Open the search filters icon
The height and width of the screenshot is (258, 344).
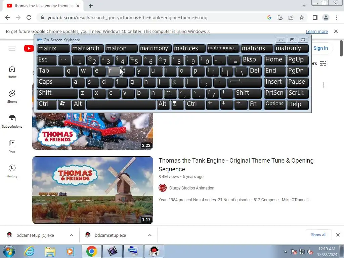coord(323,63)
